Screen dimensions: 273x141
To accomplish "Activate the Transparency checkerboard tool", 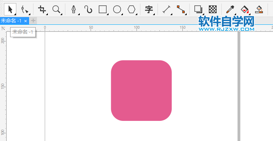I will [213, 9].
